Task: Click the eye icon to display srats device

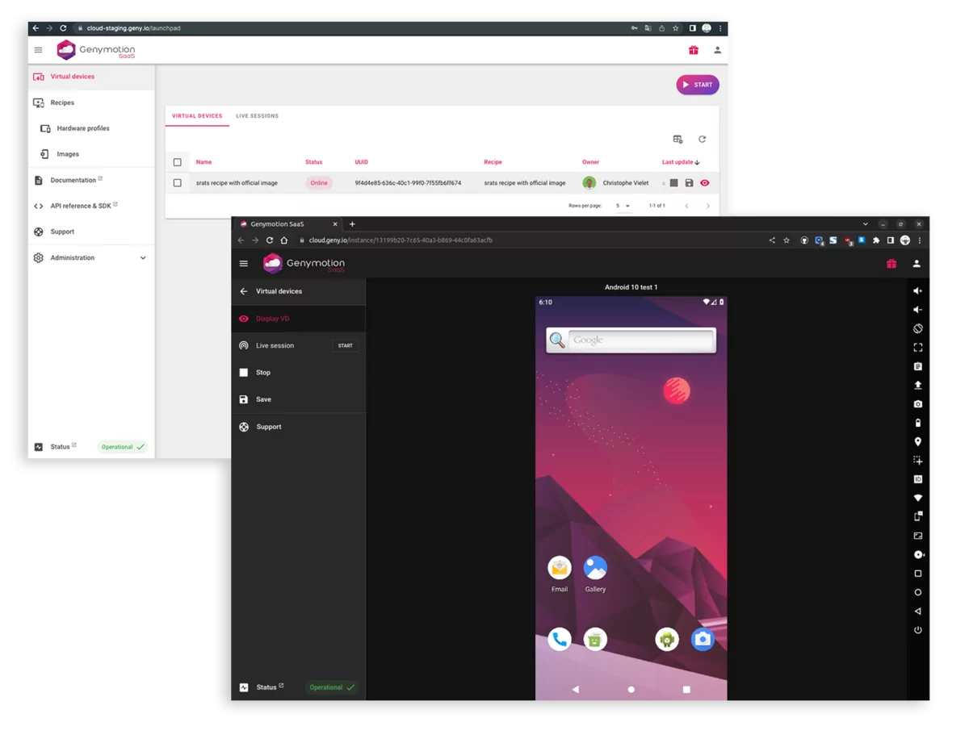Action: click(705, 183)
